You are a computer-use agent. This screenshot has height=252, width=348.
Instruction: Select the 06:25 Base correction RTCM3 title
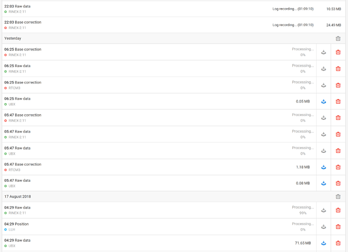pyautogui.click(x=23, y=82)
